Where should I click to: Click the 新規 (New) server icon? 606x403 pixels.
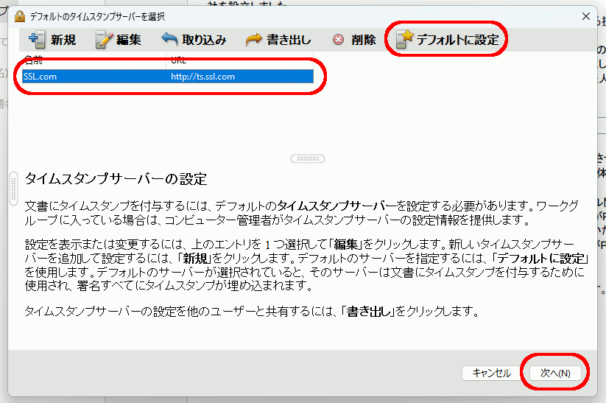tap(37, 40)
